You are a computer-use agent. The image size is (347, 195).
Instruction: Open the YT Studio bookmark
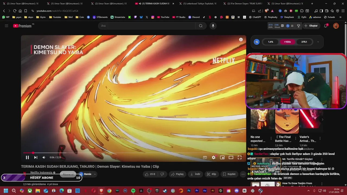pyautogui.click(x=179, y=17)
